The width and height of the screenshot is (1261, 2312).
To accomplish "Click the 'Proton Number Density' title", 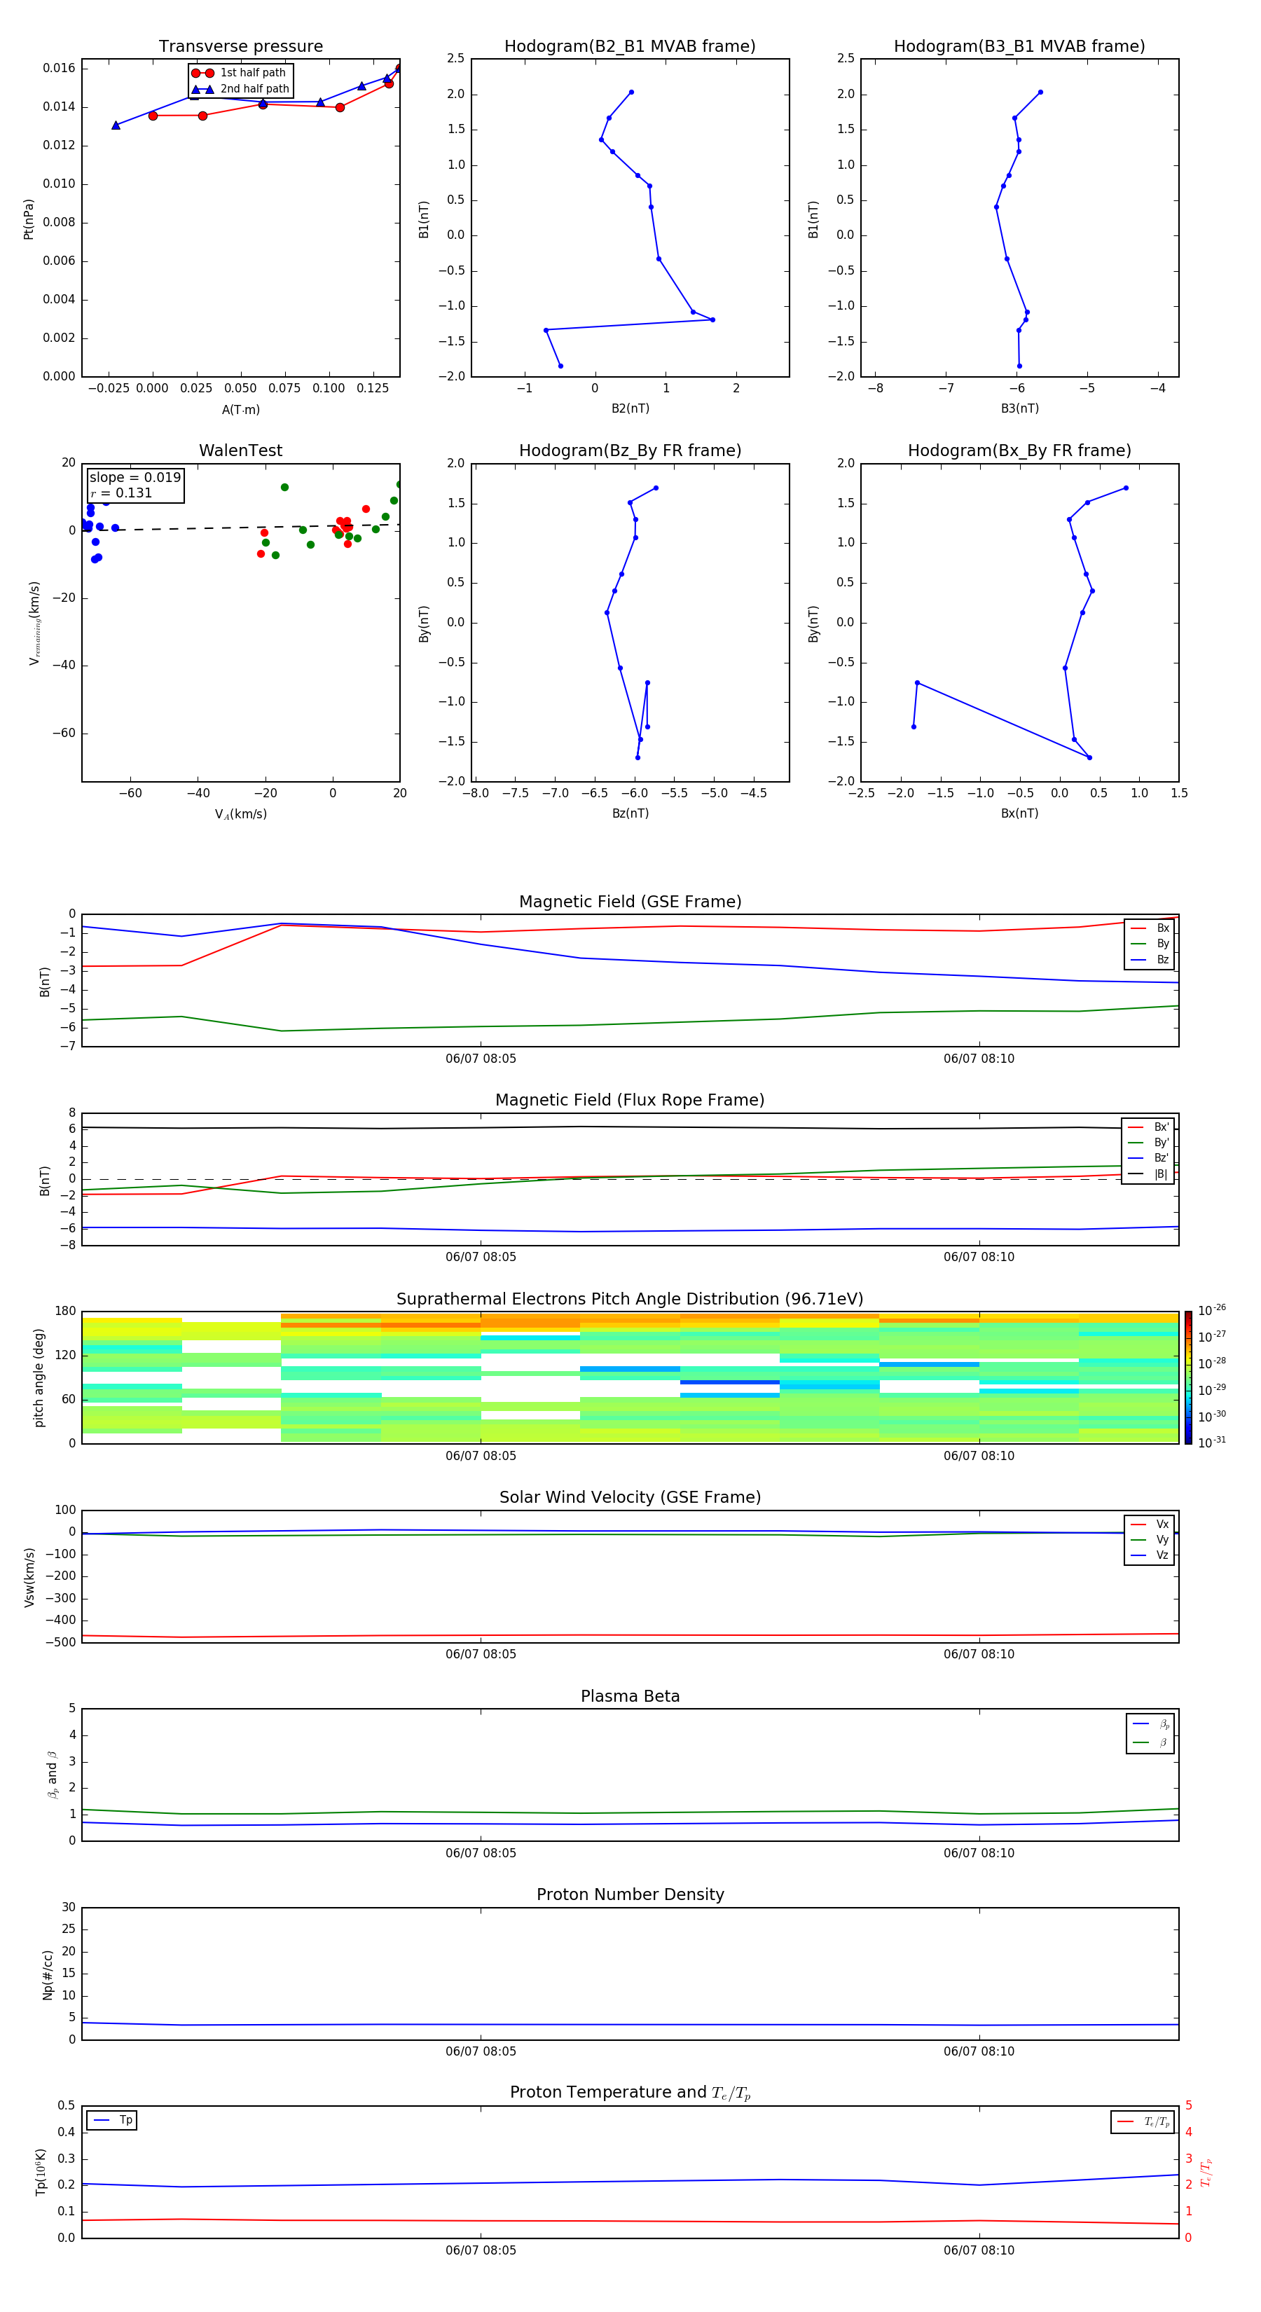I will pyautogui.click(x=630, y=1894).
